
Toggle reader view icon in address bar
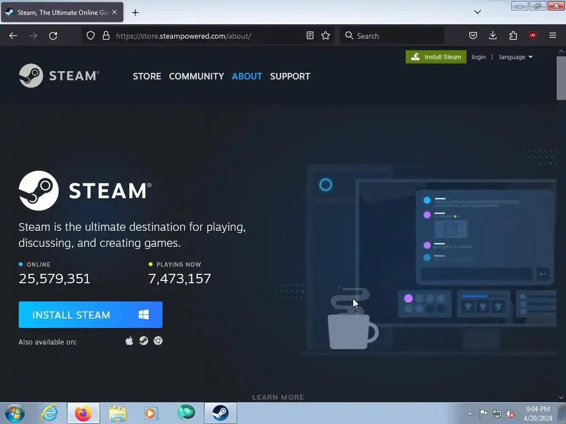[310, 36]
